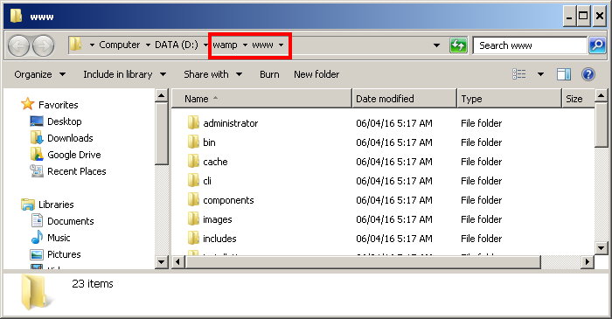
Task: Minimize the www window
Action: (x=569, y=17)
